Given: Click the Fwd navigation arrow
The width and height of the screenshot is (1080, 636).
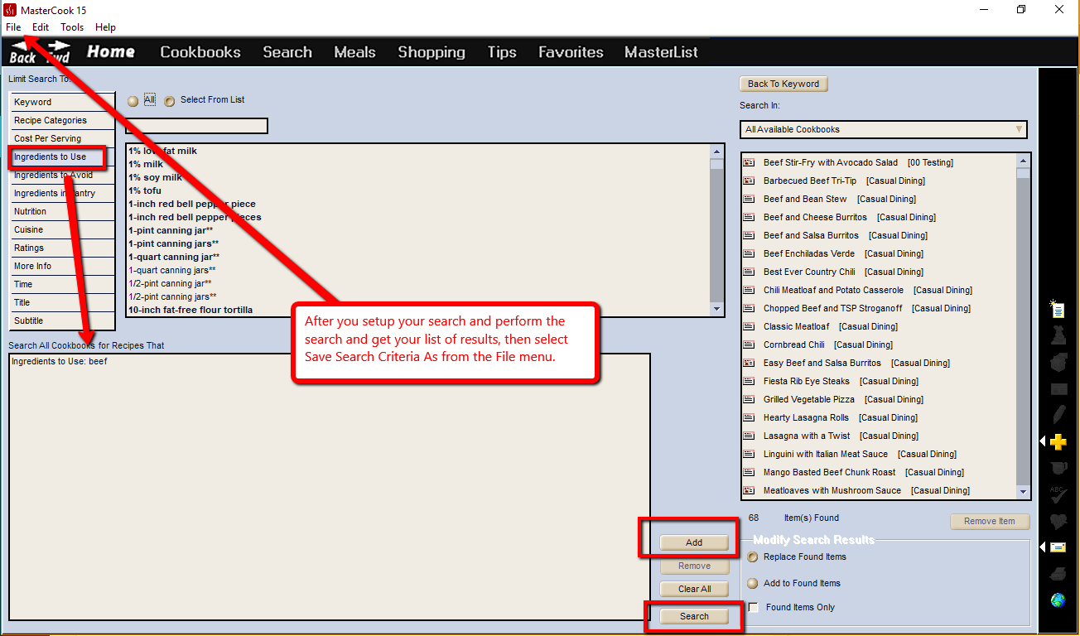Looking at the screenshot, I should coord(58,51).
